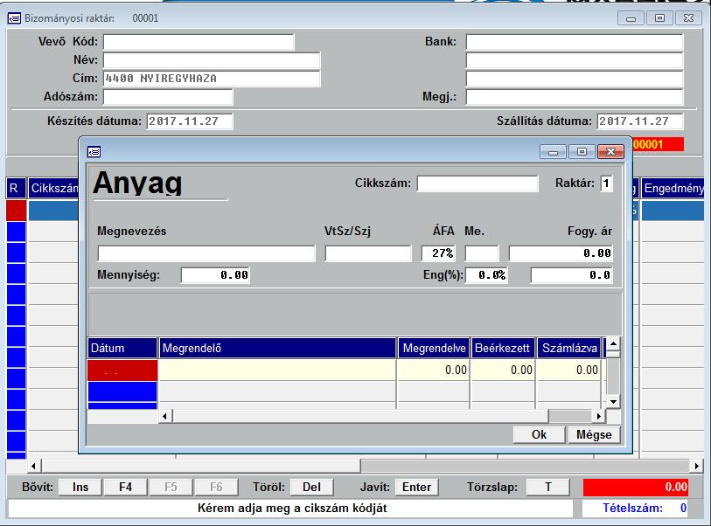711x526 pixels.
Task: Click right arrow of main window horizontal scrollbar
Action: point(696,466)
